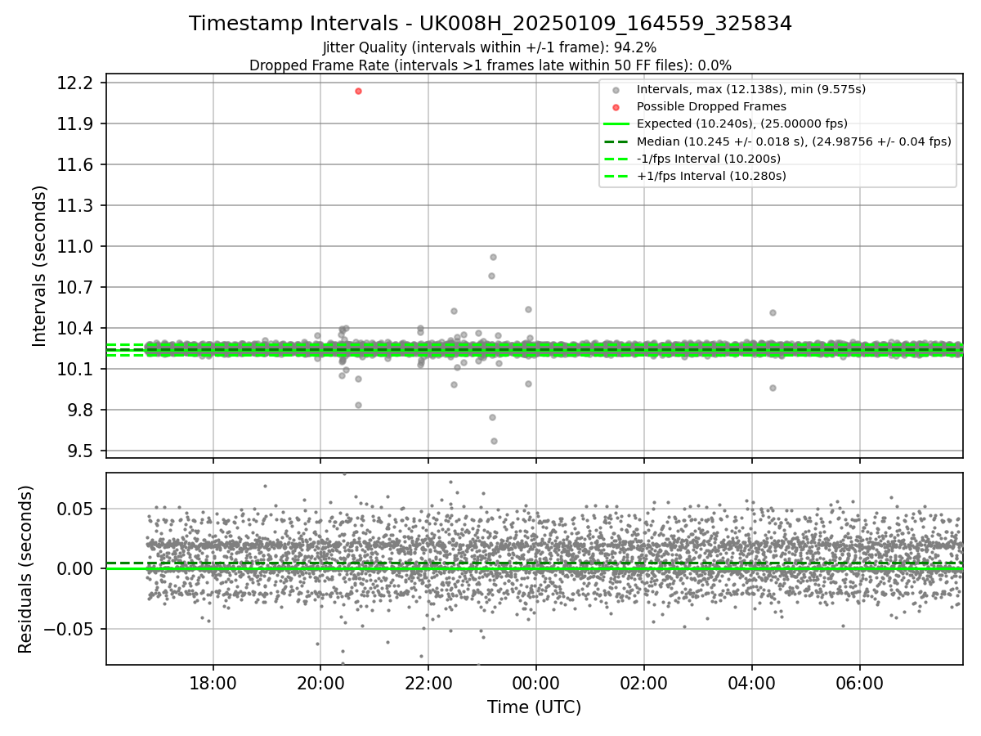The height and width of the screenshot is (736, 981).
Task: Click the '02:00' time tick label
Action: click(643, 683)
